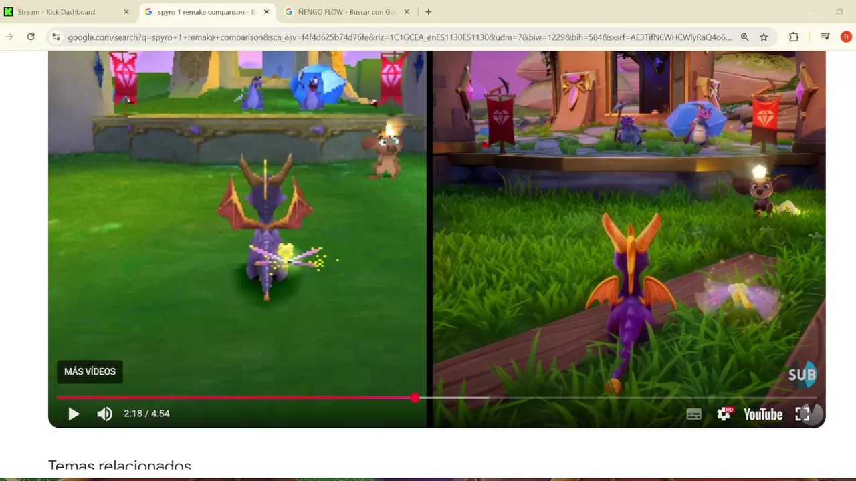
Task: Select the spyro 1 remake comparison tab
Action: tap(206, 12)
